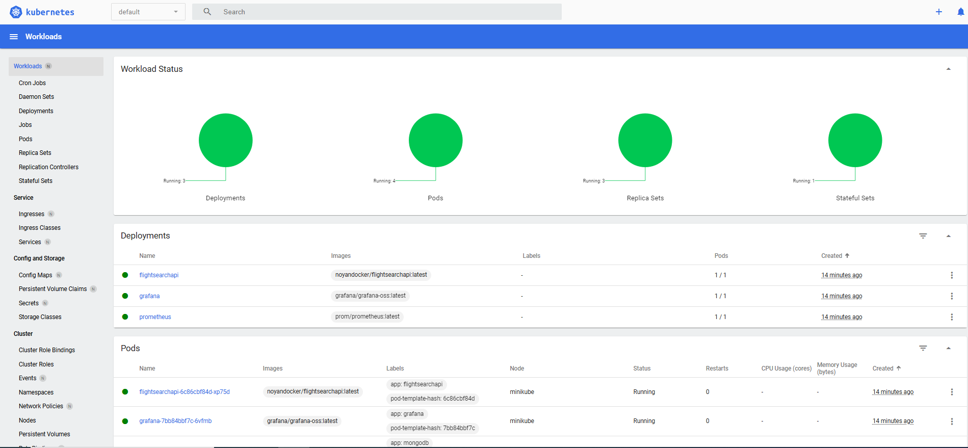Click the Replica Sets green status circle

(x=645, y=140)
